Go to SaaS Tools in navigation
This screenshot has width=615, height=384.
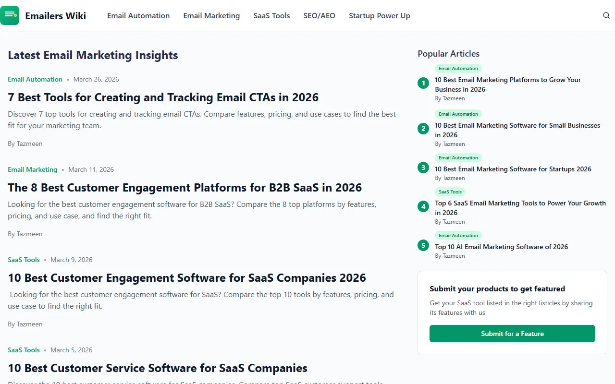pyautogui.click(x=271, y=16)
